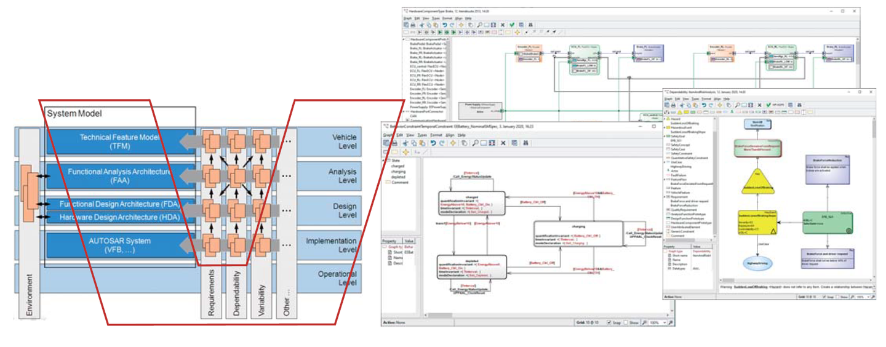Click magnifier zoom icon in HardwareComponentType window
Image resolution: width=886 pixels, height=347 pixels.
pyautogui.click(x=479, y=25)
